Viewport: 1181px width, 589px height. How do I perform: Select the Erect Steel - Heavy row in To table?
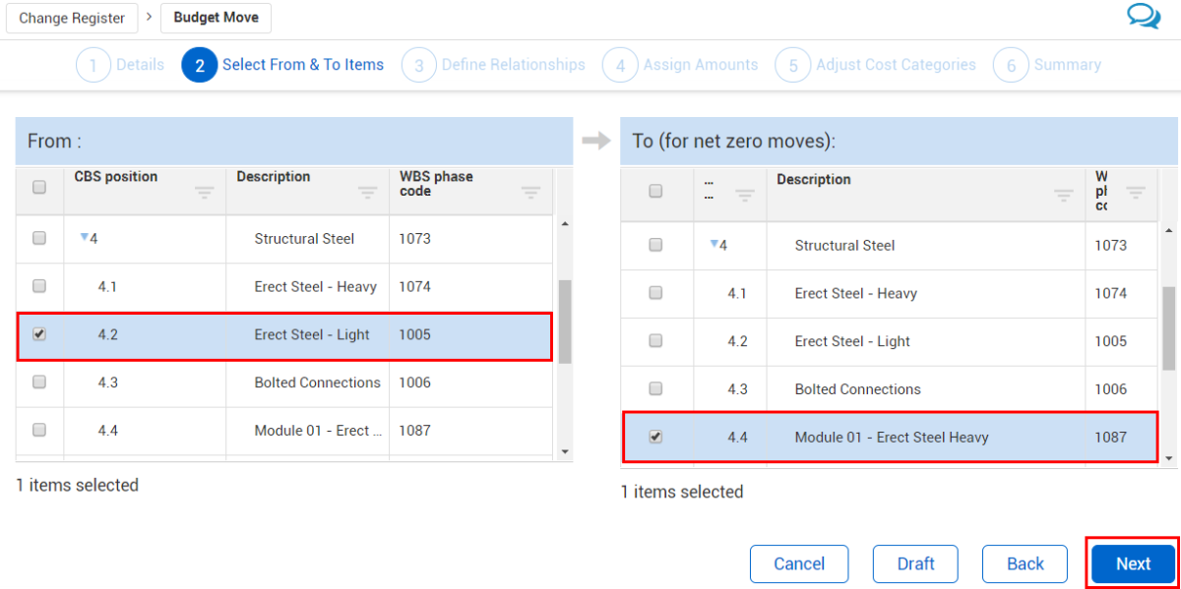point(855,293)
